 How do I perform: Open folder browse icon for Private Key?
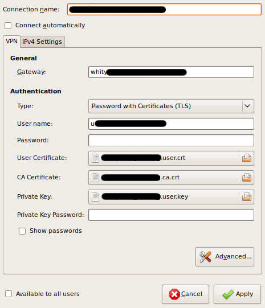point(247,196)
